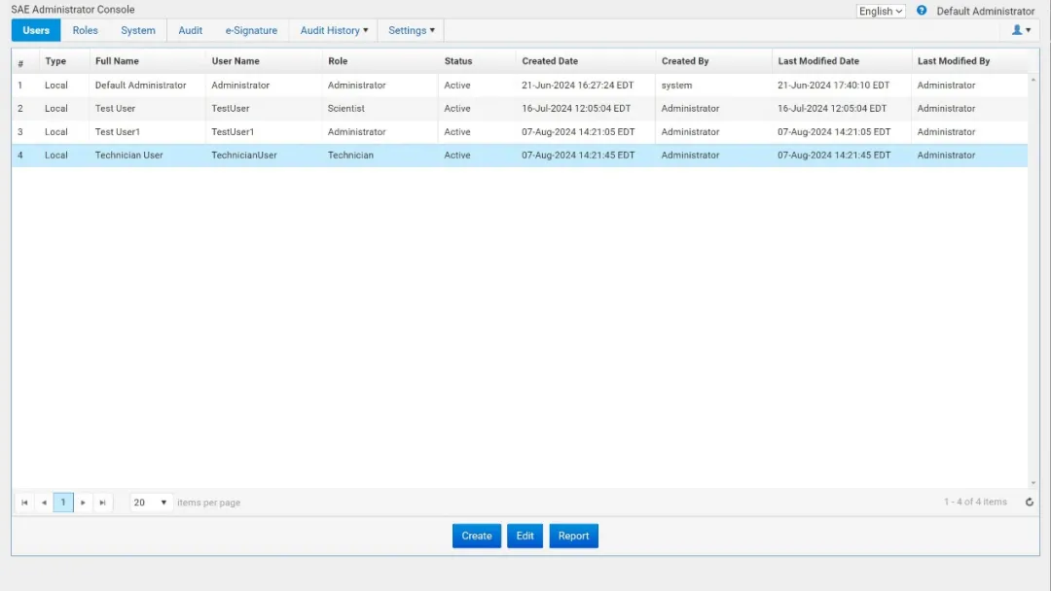Click the Create button
This screenshot has height=591, width=1051.
(477, 536)
